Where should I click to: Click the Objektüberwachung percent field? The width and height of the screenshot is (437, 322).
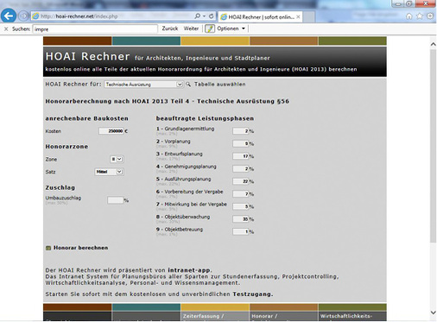click(x=241, y=219)
